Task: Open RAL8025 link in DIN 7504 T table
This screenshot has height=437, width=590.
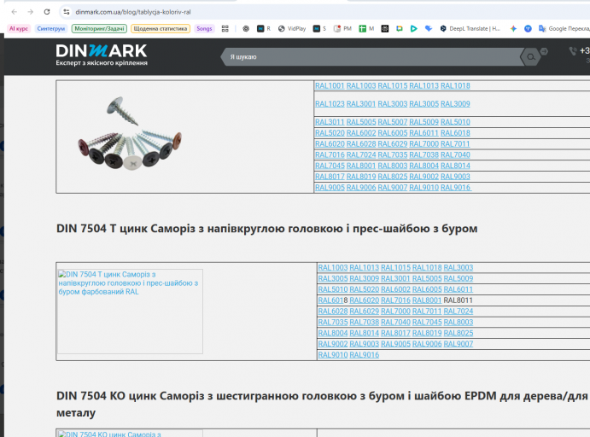Action: [x=459, y=333]
